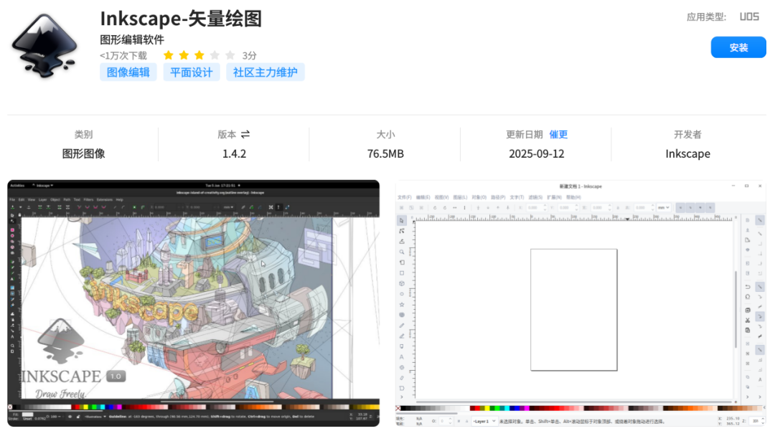Select the fifth rating star

230,55
